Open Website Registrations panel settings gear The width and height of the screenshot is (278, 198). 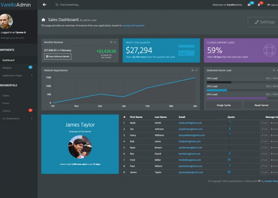pos(193,70)
